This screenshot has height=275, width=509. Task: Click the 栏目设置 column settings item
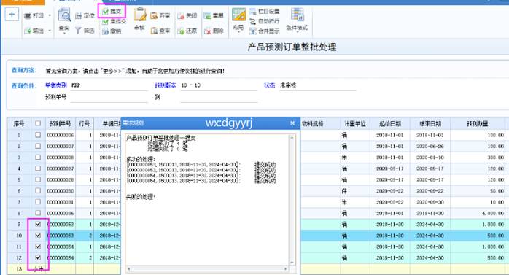click(265, 12)
